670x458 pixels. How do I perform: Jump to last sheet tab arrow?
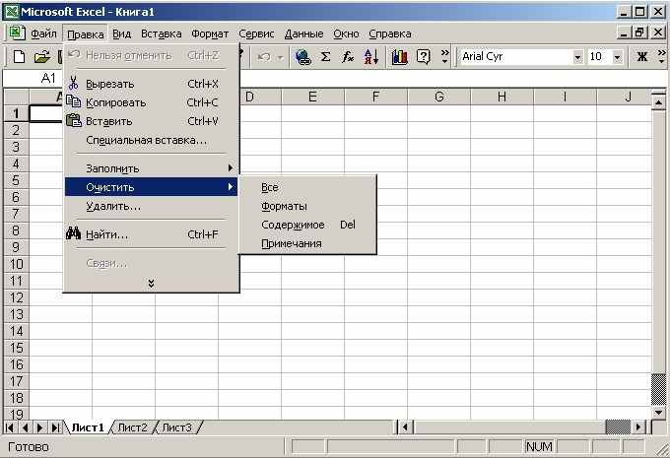point(55,427)
